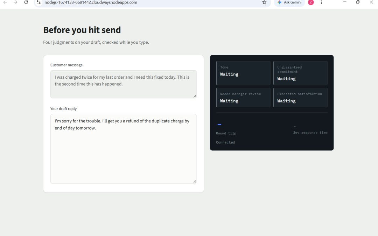Restore down the browser window
378x236 pixels.
(x=358, y=2)
